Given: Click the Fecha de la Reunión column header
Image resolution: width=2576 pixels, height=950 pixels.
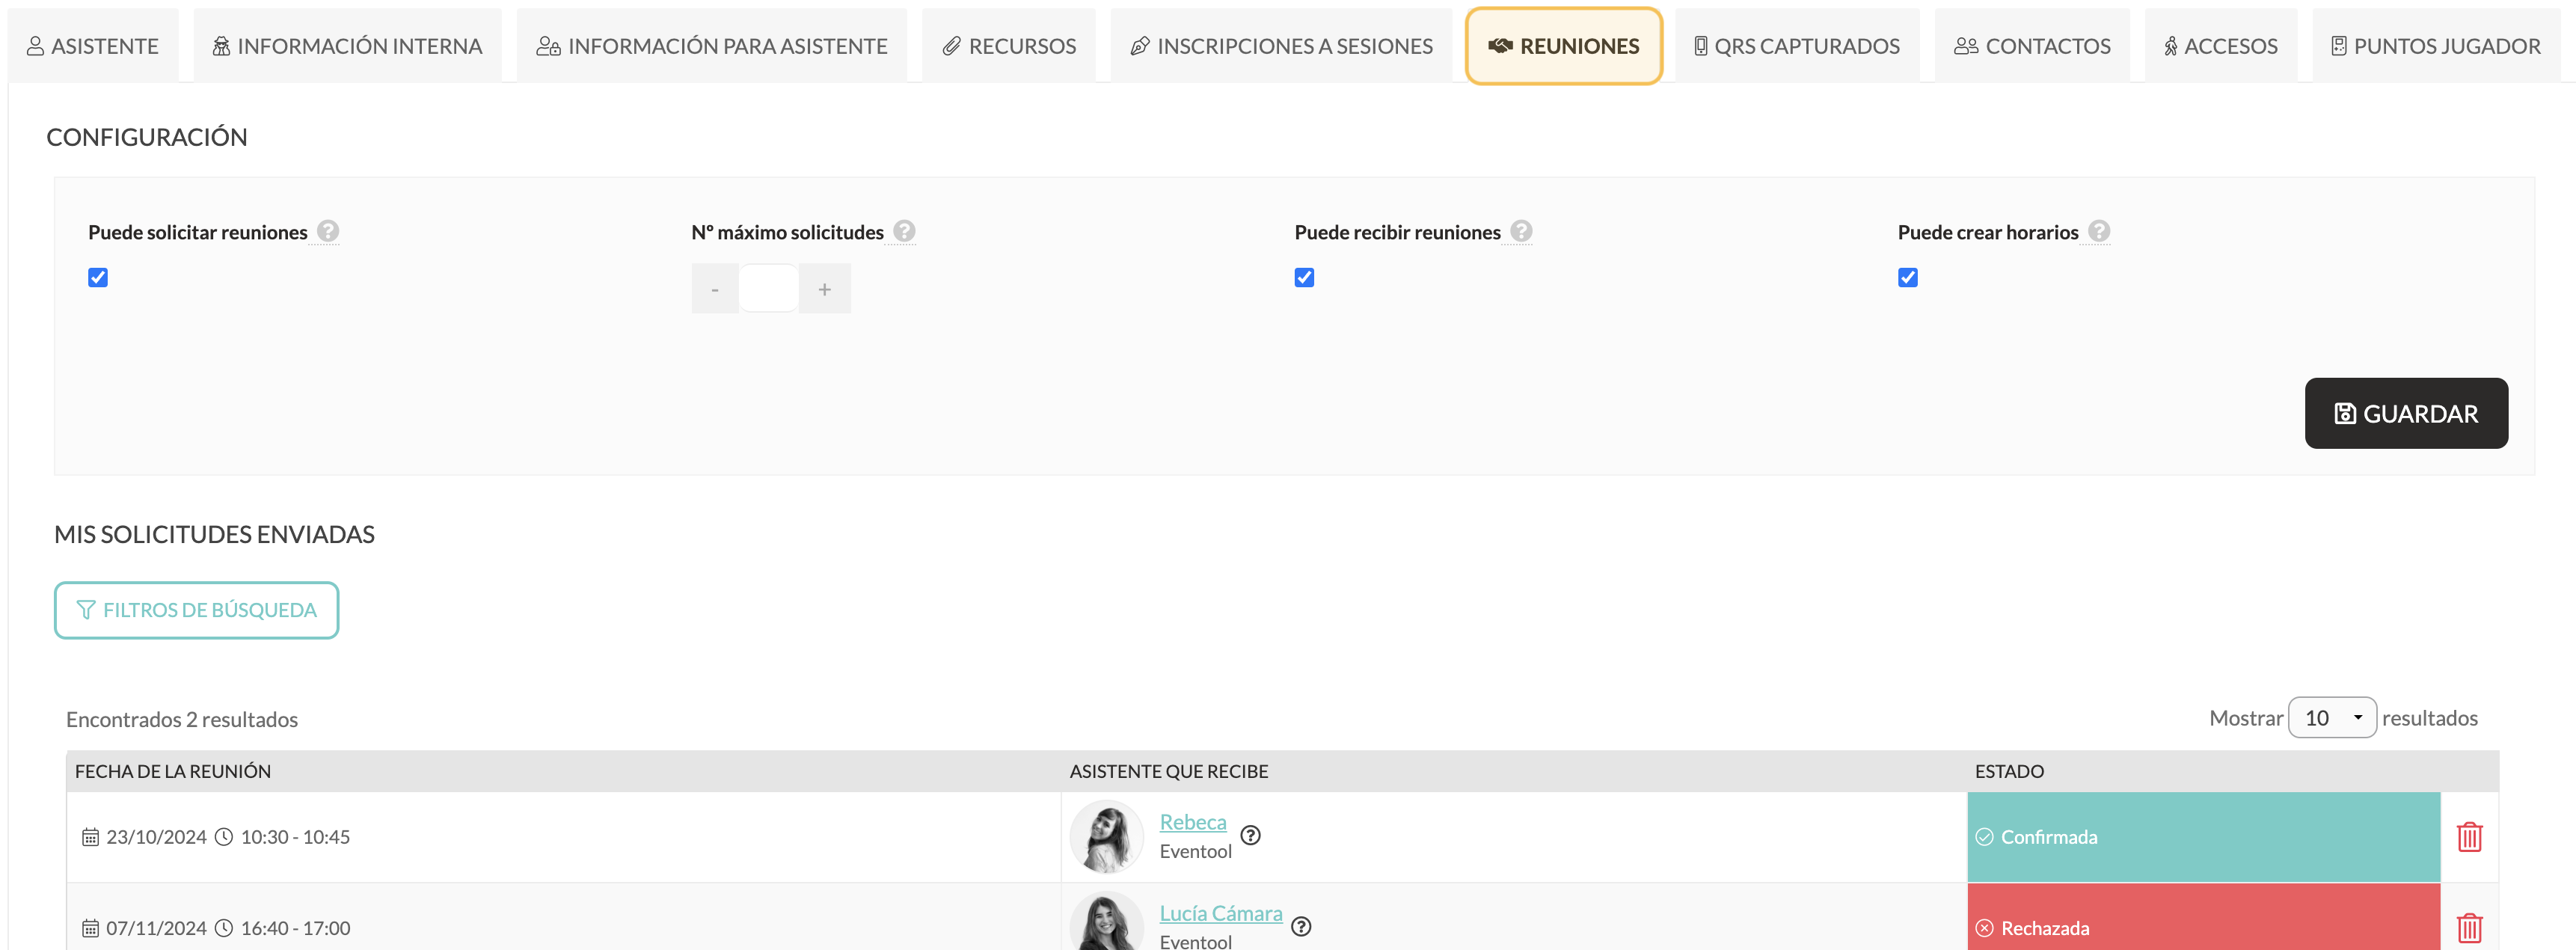Looking at the screenshot, I should 173,771.
